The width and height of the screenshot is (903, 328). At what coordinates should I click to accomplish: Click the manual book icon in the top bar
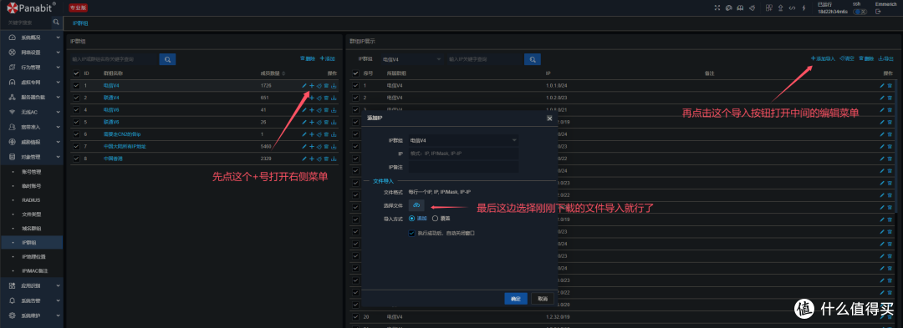coord(739,8)
